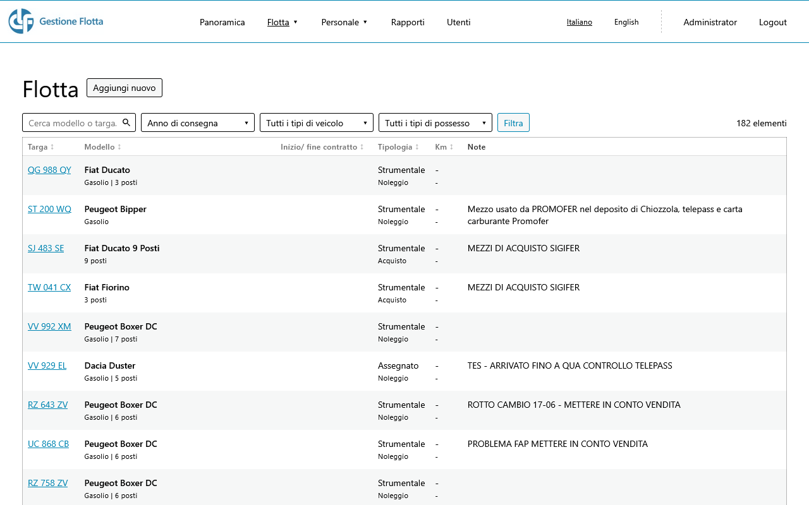Open the Tutti i tipi di possesso dropdown

click(x=435, y=122)
